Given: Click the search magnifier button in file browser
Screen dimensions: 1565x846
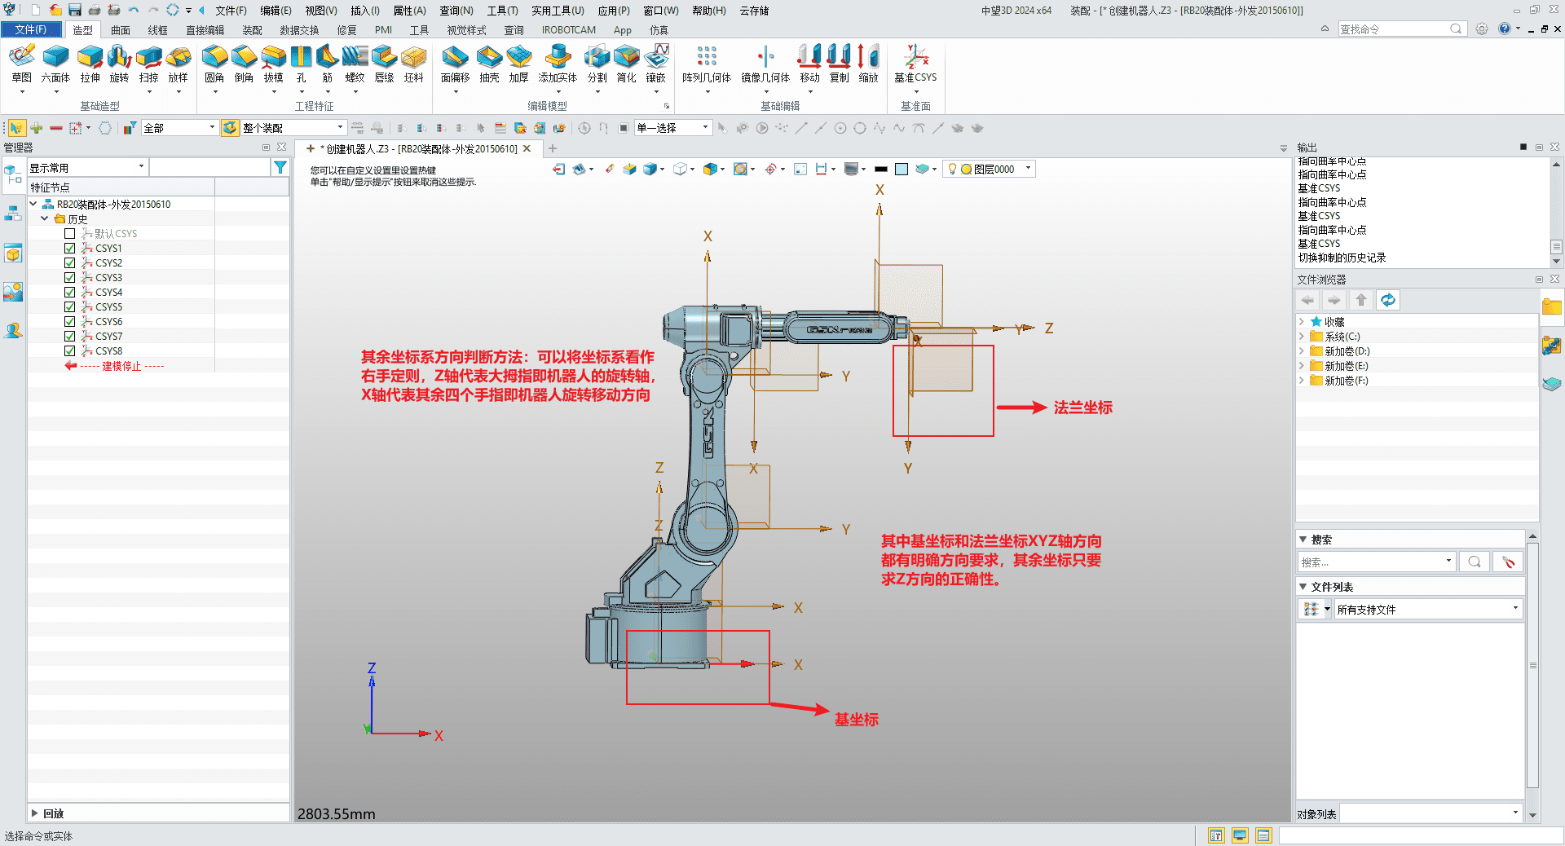Looking at the screenshot, I should point(1474,562).
